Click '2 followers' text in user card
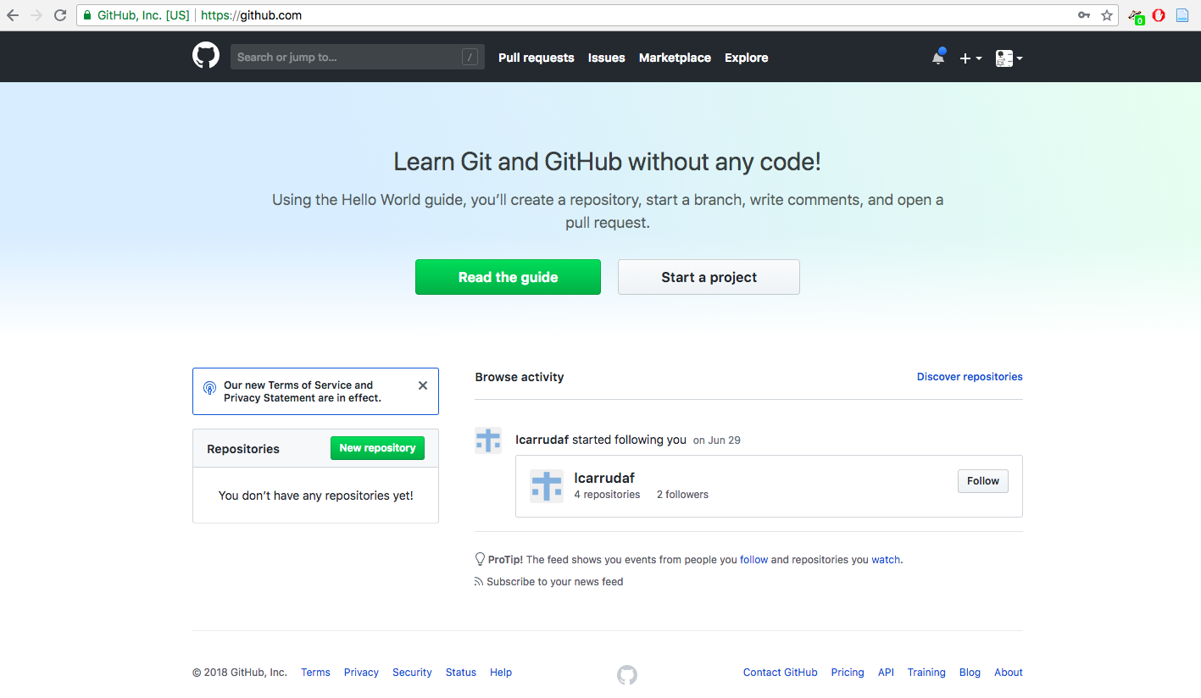 (x=682, y=495)
